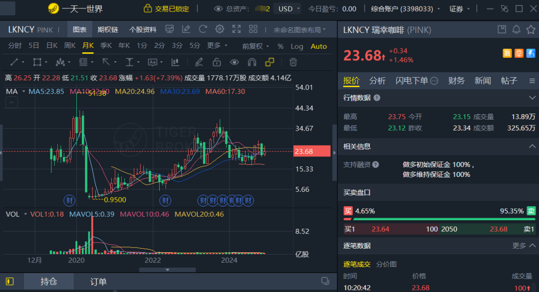Select the Fibonacci levels tool
Screen dimensions: 539x292
(x=83, y=62)
